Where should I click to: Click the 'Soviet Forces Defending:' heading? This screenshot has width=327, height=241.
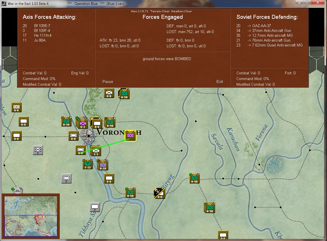[x=267, y=17]
